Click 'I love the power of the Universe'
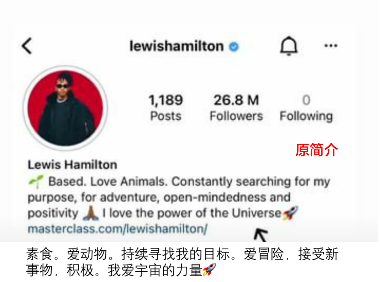380x282 pixels. pos(192,213)
